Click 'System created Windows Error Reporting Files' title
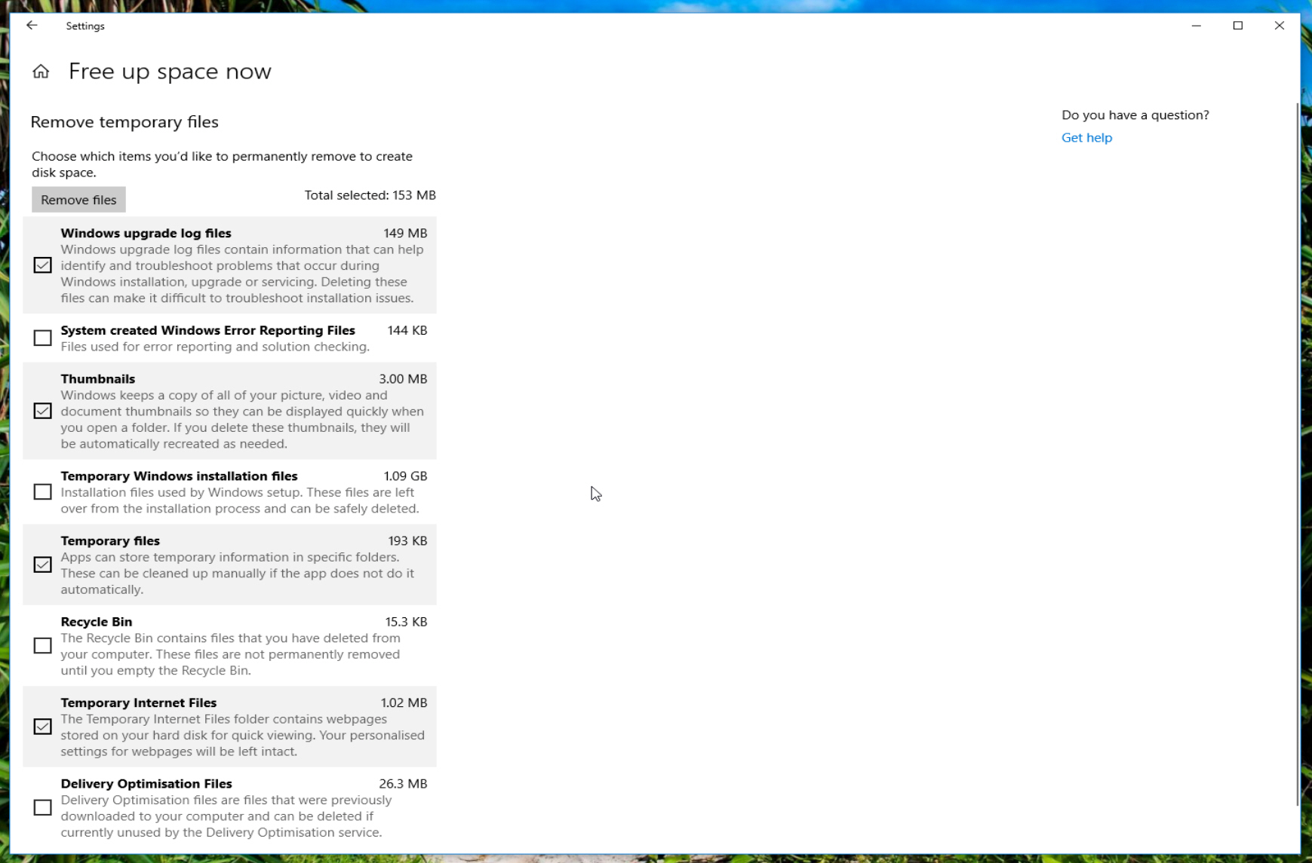The width and height of the screenshot is (1312, 863). [207, 331]
